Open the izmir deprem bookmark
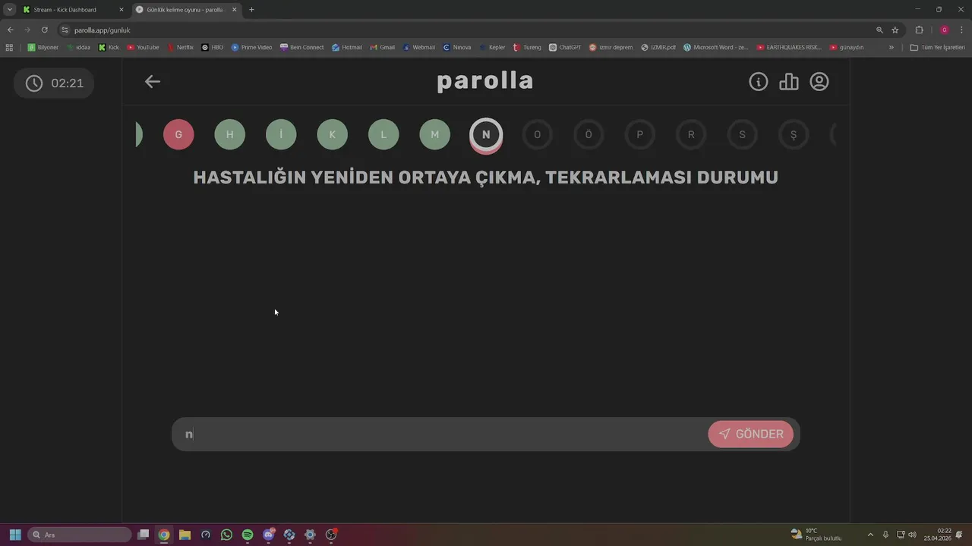The height and width of the screenshot is (546, 972). pos(611,47)
